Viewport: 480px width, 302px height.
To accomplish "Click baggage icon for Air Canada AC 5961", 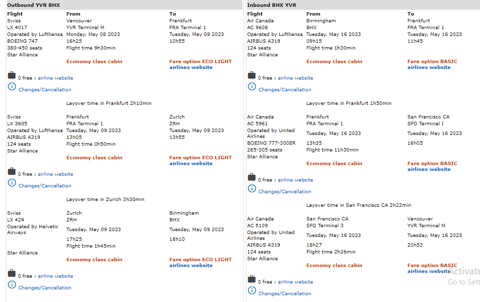I will tap(252, 177).
